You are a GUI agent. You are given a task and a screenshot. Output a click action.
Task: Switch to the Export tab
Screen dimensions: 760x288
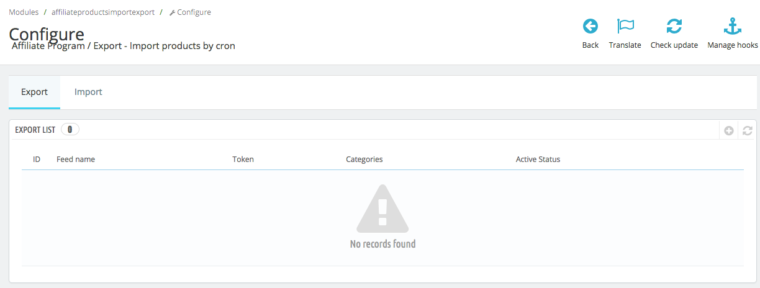(x=35, y=92)
